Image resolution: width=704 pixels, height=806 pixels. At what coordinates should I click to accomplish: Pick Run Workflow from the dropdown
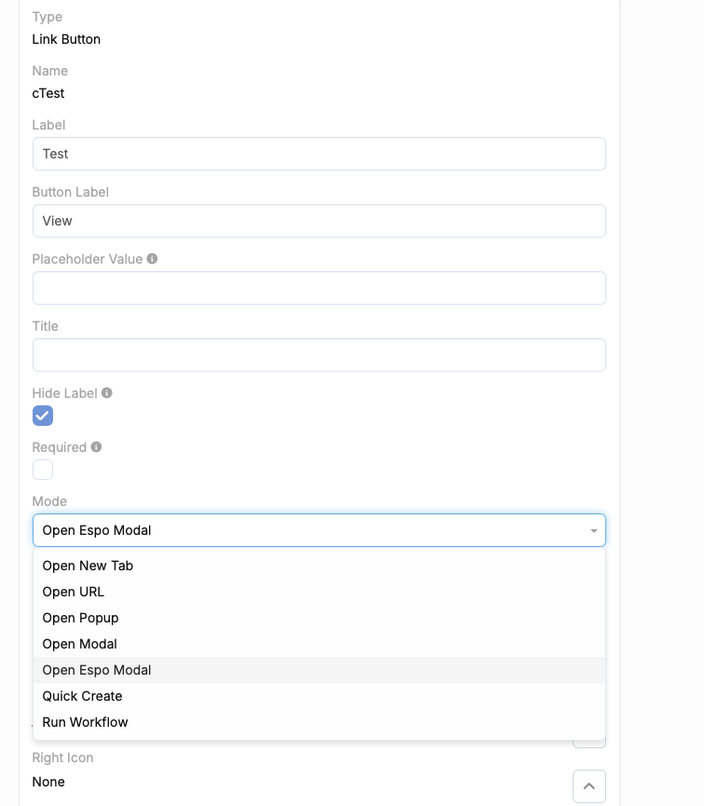[86, 722]
